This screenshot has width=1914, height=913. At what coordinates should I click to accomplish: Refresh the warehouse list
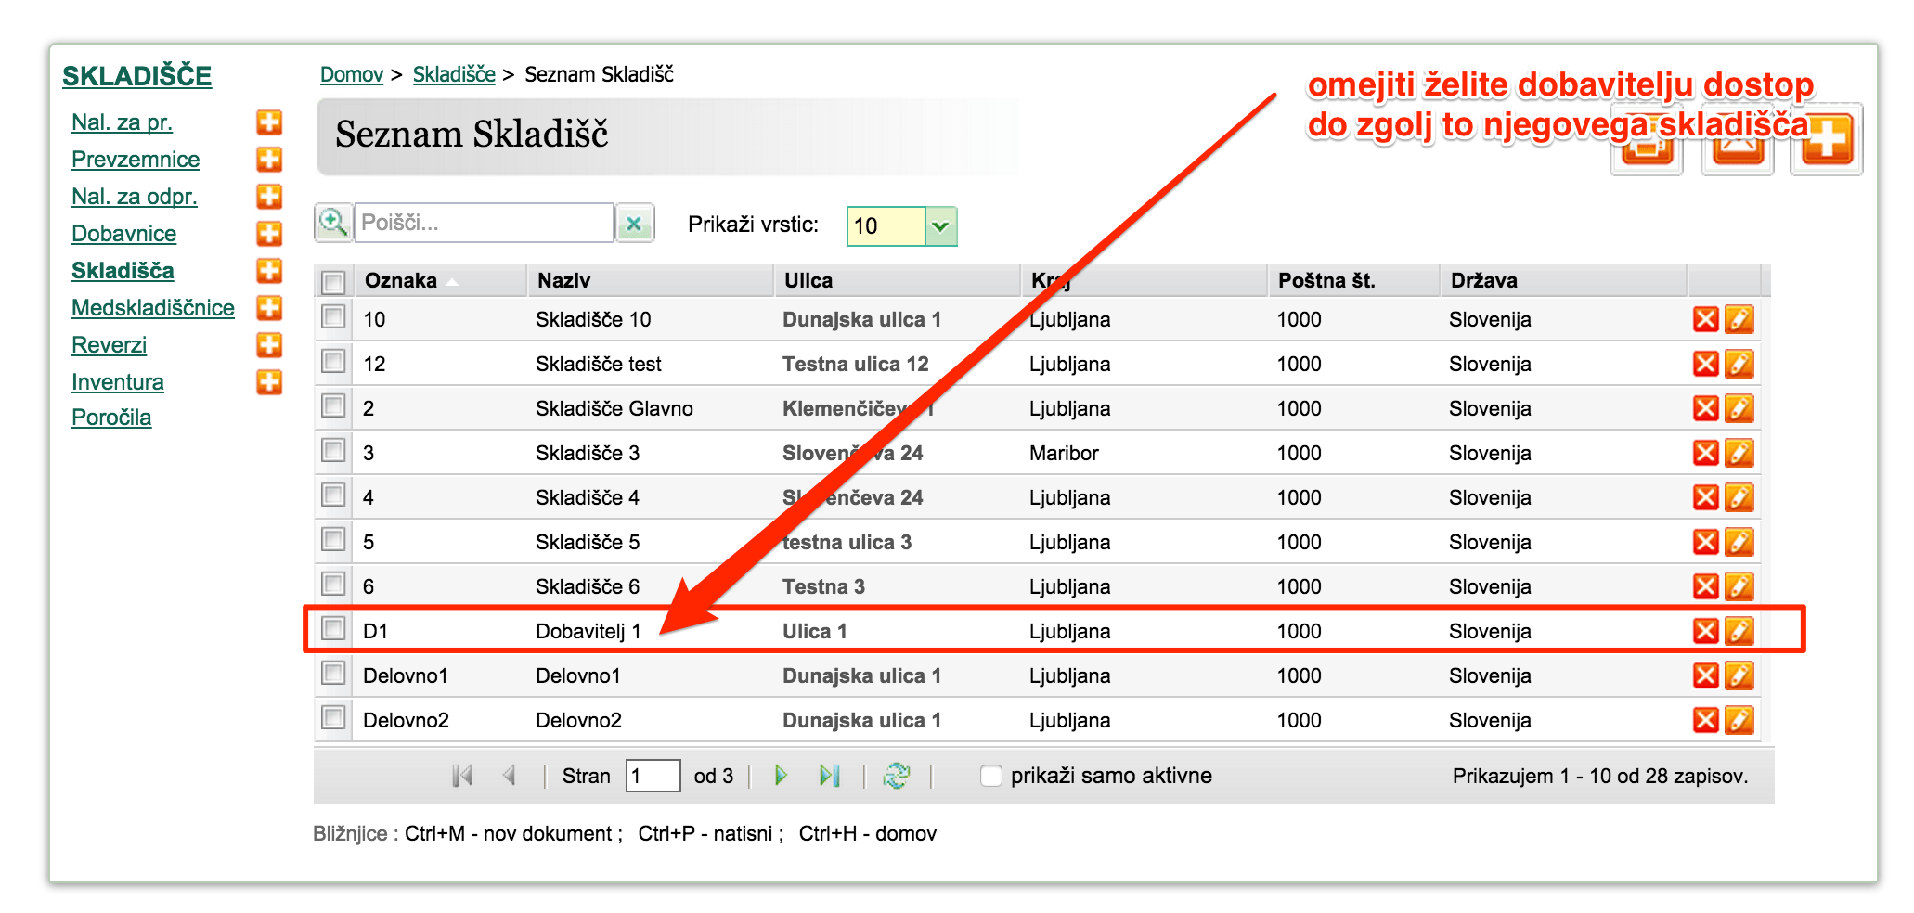coord(897,775)
